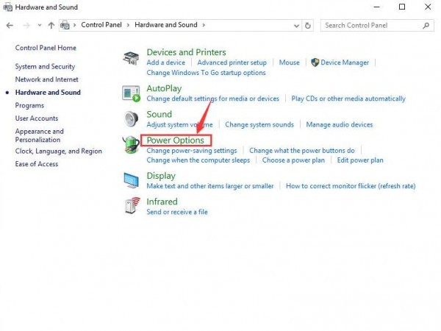This screenshot has height=331, width=441.
Task: Select Hardware and Sound in sidebar
Action: pyautogui.click(x=48, y=93)
